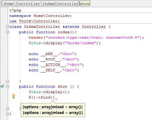
Task: Click the __APP__ constant
Action: [x=49, y=54]
